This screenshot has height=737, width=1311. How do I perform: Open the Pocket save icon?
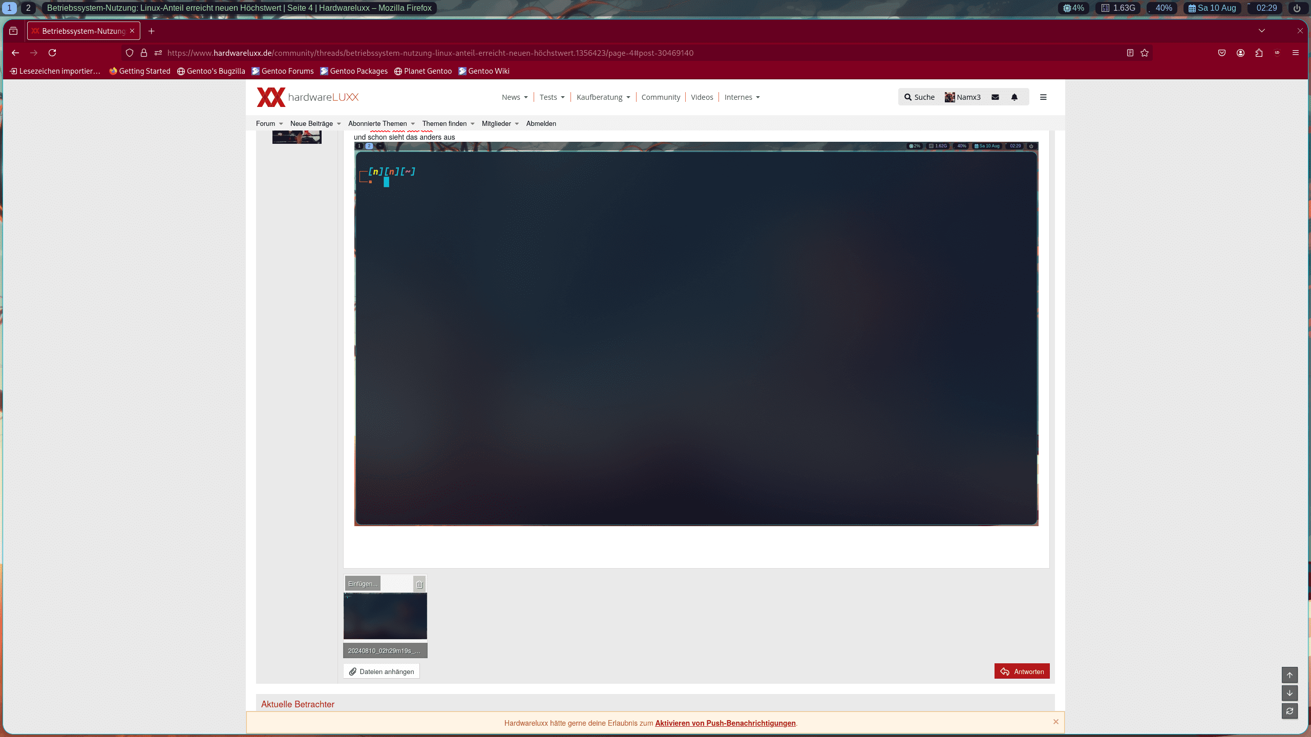[1222, 53]
